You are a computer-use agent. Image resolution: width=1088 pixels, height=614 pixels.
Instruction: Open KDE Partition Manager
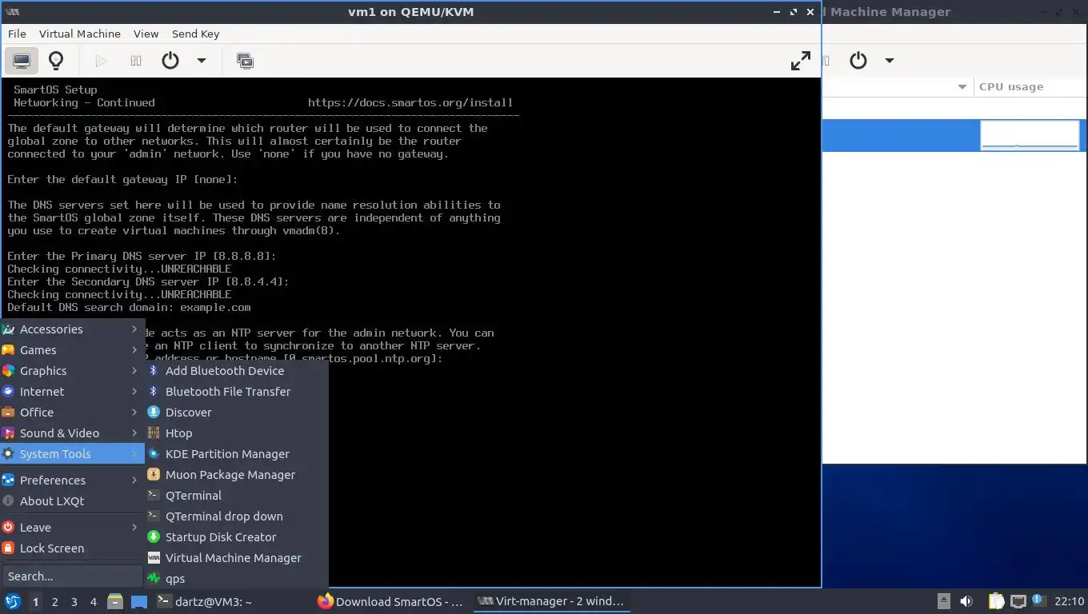tap(236, 454)
